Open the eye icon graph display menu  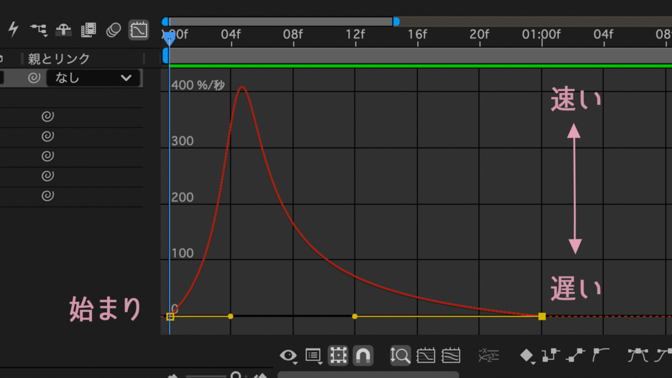tap(289, 355)
